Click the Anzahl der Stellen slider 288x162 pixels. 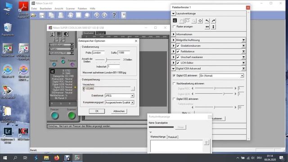pos(108,60)
